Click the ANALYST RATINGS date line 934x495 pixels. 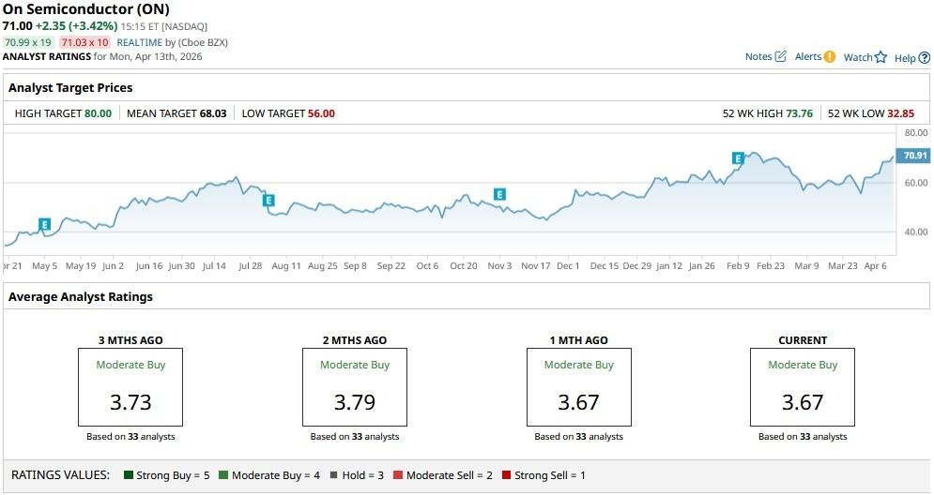click(102, 56)
